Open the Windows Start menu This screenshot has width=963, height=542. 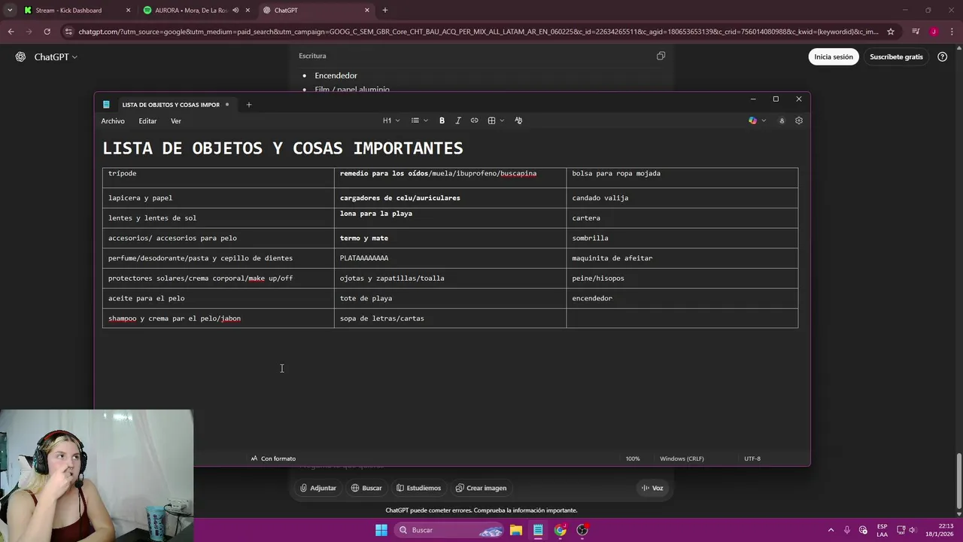(x=381, y=530)
